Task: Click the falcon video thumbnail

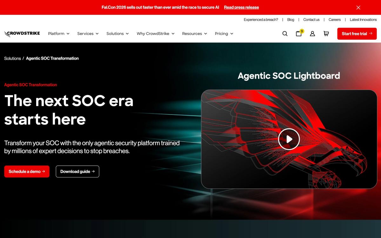Action: tap(289, 139)
